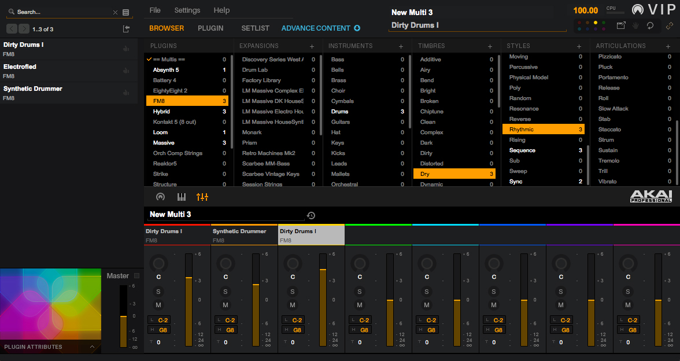
Task: Expand the Advance Content download arrow
Action: click(x=357, y=28)
